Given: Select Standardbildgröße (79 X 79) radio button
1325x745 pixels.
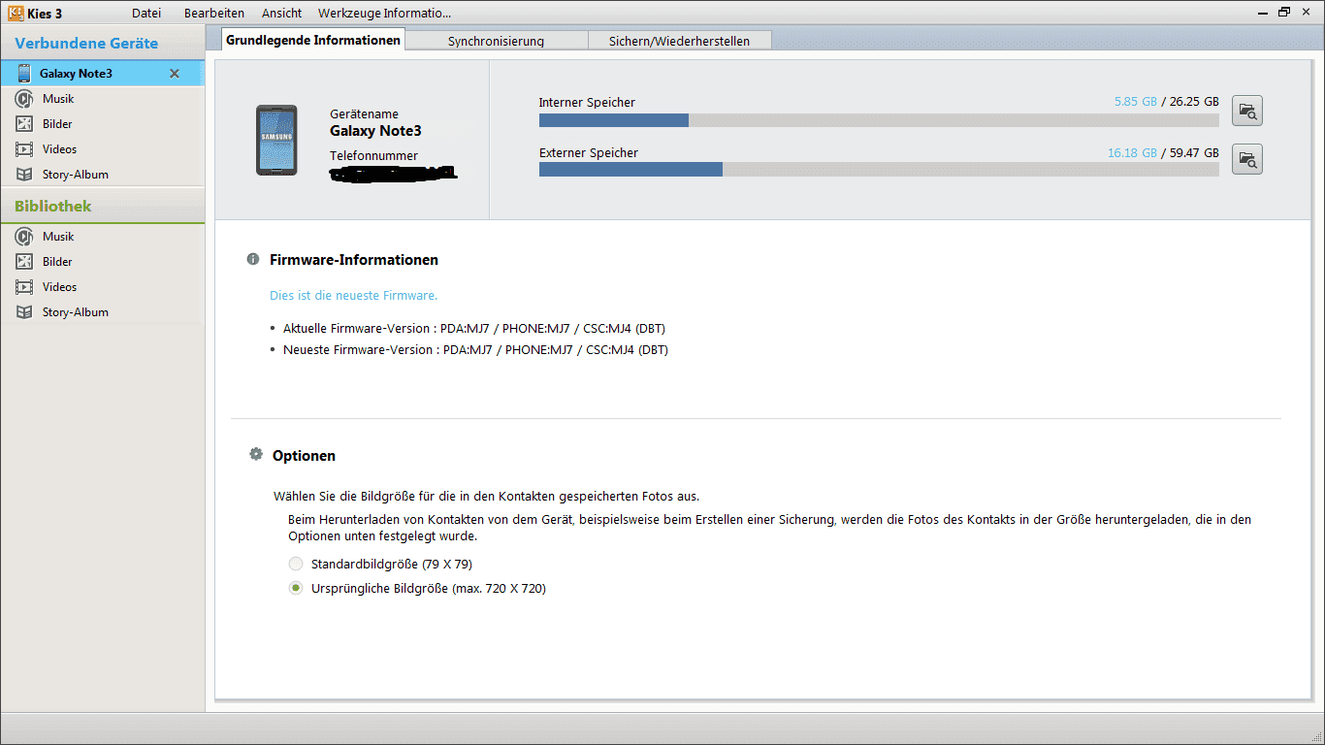Looking at the screenshot, I should point(296,564).
